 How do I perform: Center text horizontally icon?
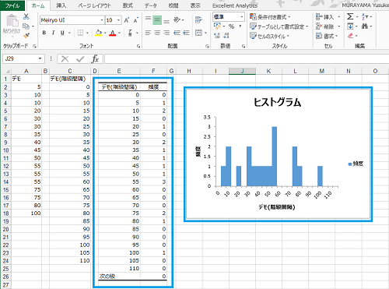(157, 33)
